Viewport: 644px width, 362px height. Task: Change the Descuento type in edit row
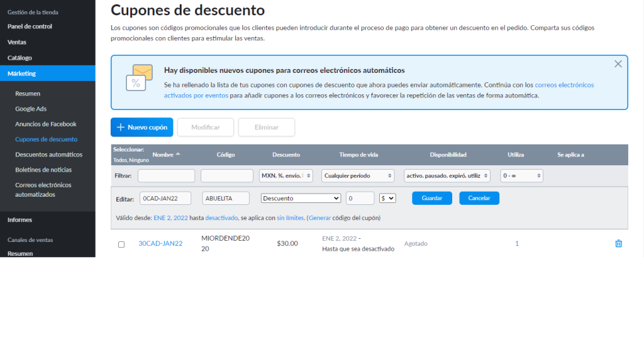tap(301, 198)
